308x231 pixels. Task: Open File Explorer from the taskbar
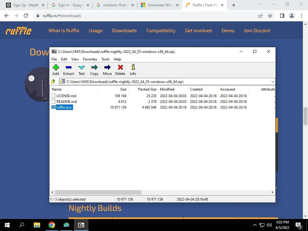pyautogui.click(x=37, y=225)
